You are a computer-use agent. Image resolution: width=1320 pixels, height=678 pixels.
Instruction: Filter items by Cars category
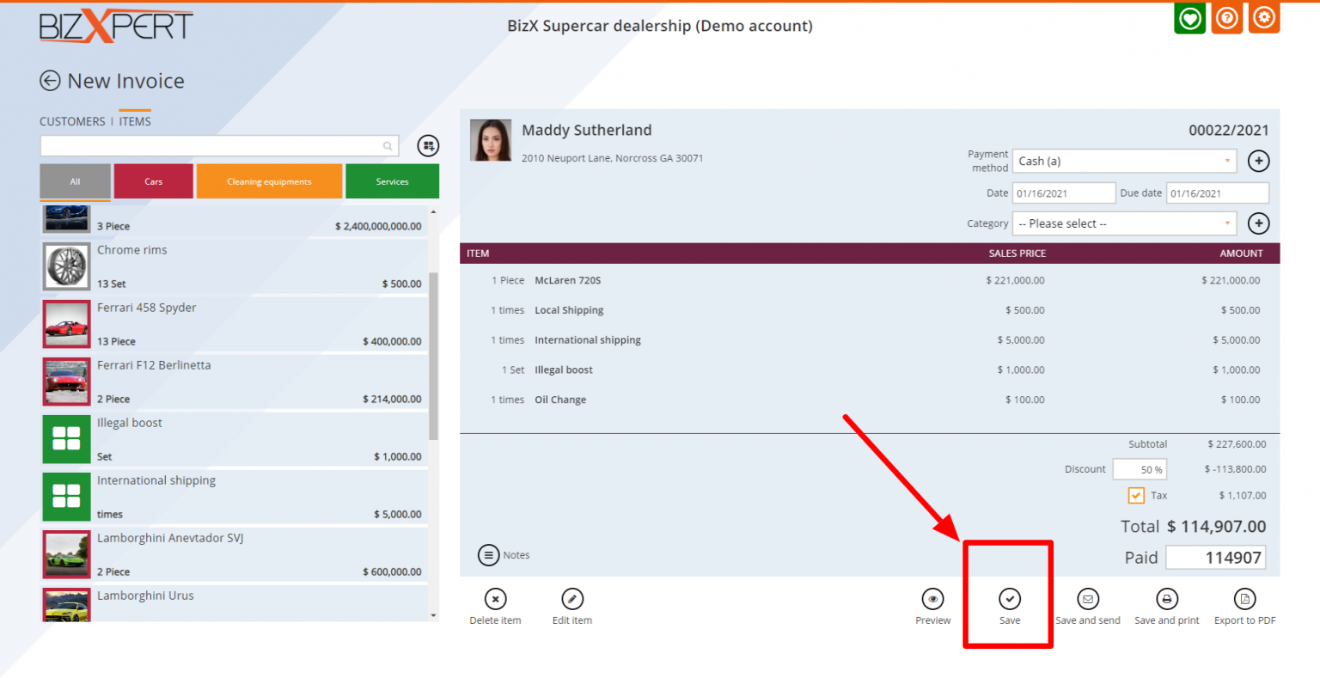[154, 181]
